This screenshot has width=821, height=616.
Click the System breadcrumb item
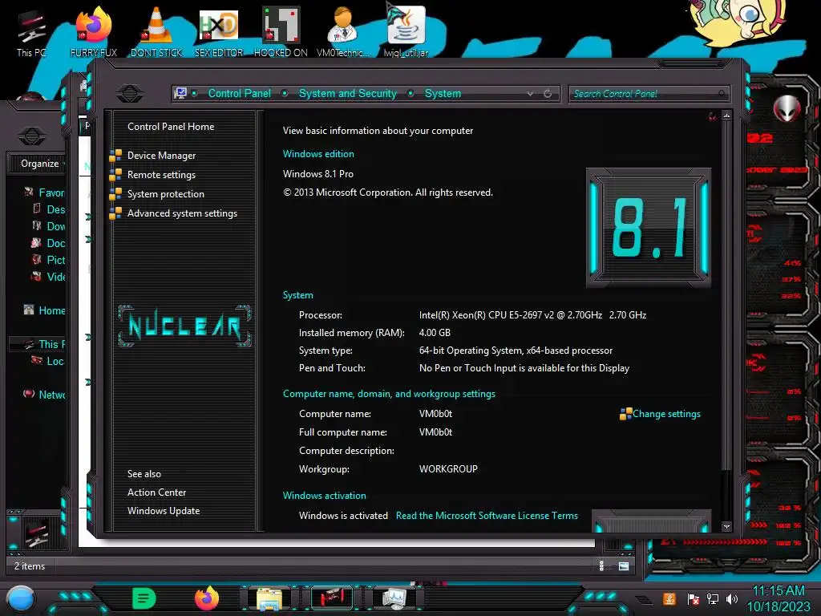coord(443,94)
